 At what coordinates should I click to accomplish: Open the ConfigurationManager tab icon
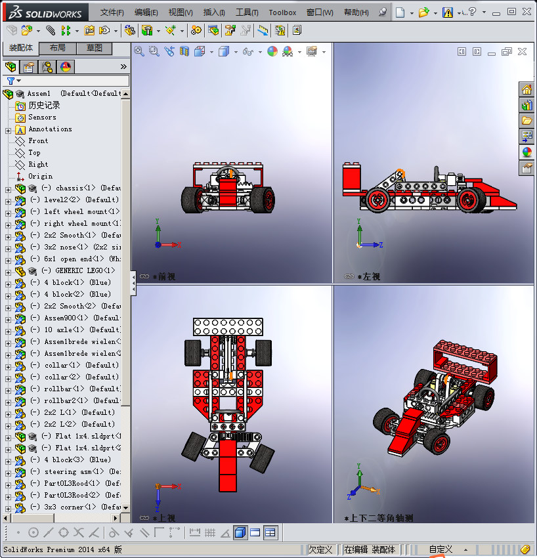pyautogui.click(x=47, y=67)
